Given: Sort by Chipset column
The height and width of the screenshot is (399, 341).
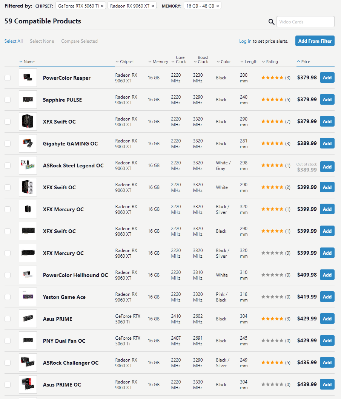Looking at the screenshot, I should pos(125,62).
